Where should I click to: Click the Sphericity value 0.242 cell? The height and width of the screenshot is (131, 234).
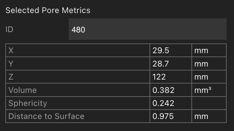(171, 103)
